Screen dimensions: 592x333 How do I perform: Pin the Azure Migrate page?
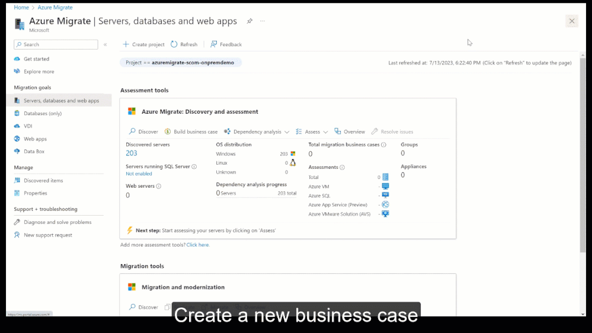tap(249, 21)
